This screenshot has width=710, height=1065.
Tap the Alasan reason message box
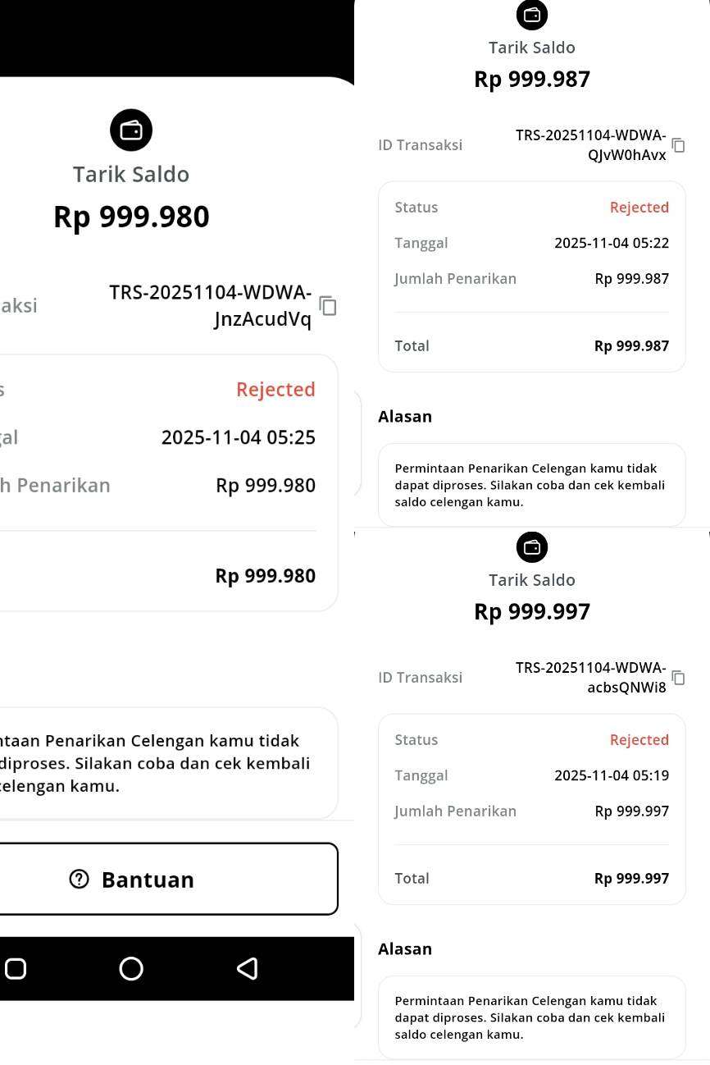click(x=531, y=484)
